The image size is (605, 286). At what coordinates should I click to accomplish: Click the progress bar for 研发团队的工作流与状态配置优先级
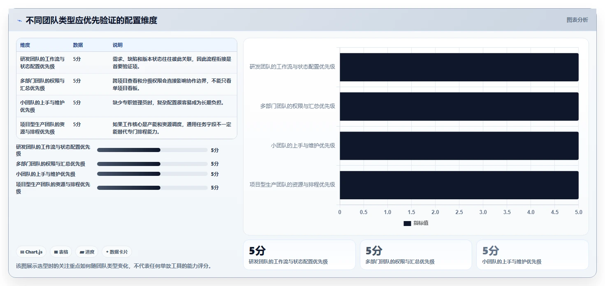tap(152, 150)
